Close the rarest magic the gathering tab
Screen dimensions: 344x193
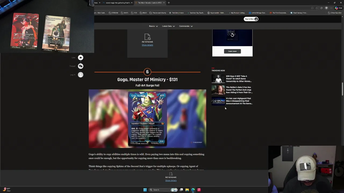point(132,3)
